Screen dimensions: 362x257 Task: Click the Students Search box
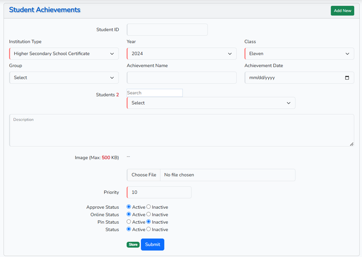(154, 93)
